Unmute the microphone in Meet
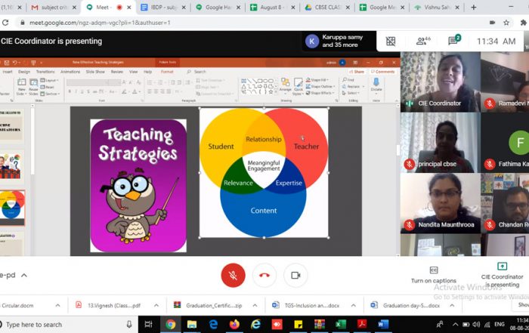This screenshot has height=333, width=529. pyautogui.click(x=233, y=276)
